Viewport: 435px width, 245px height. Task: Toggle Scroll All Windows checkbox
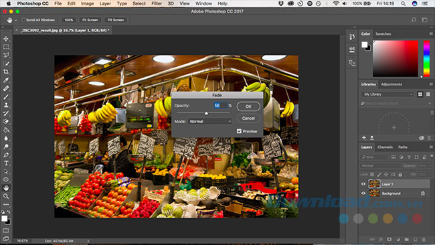click(x=23, y=20)
